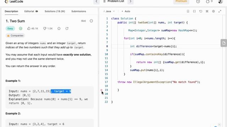Click the LeetCode logo
Image resolution: width=227 pixels, height=127 pixels.
[x=14, y=1]
